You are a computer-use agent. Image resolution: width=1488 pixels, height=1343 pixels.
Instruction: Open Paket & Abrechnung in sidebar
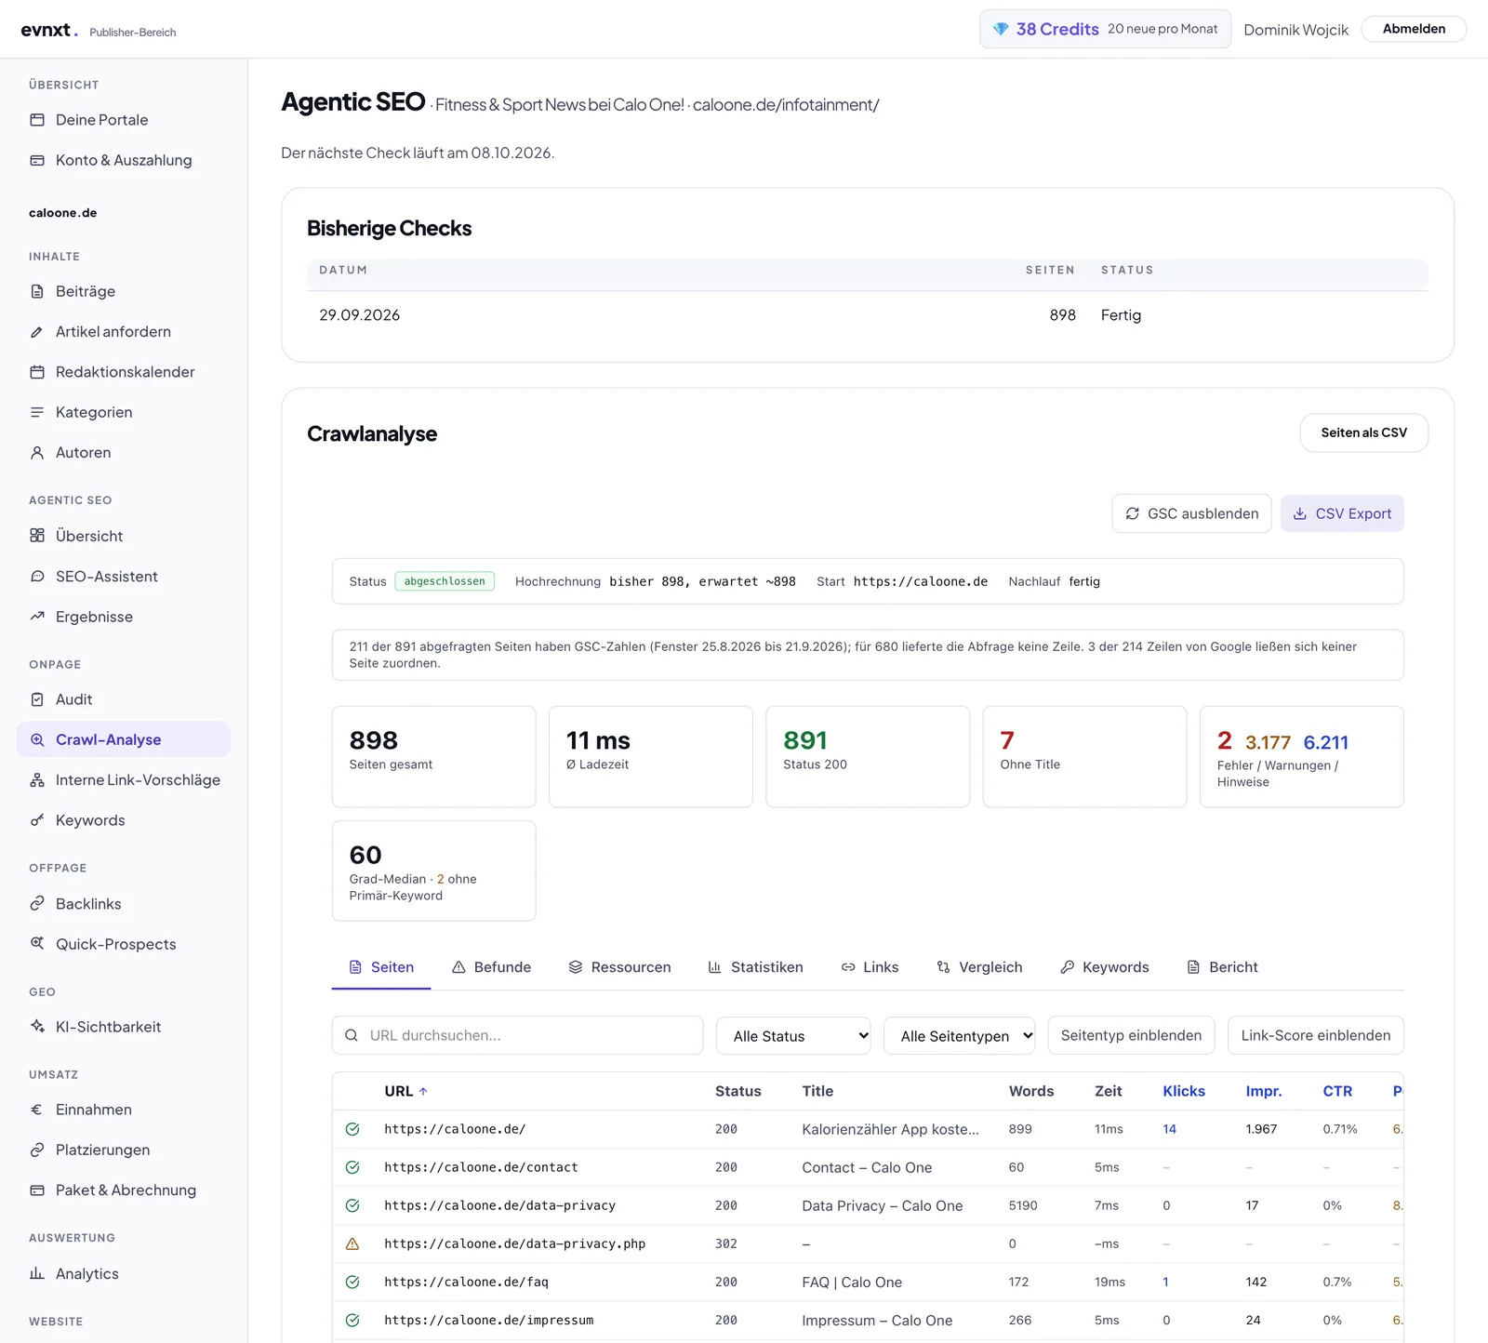tap(124, 1190)
